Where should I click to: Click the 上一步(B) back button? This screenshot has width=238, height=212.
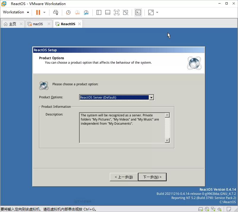click(x=123, y=177)
